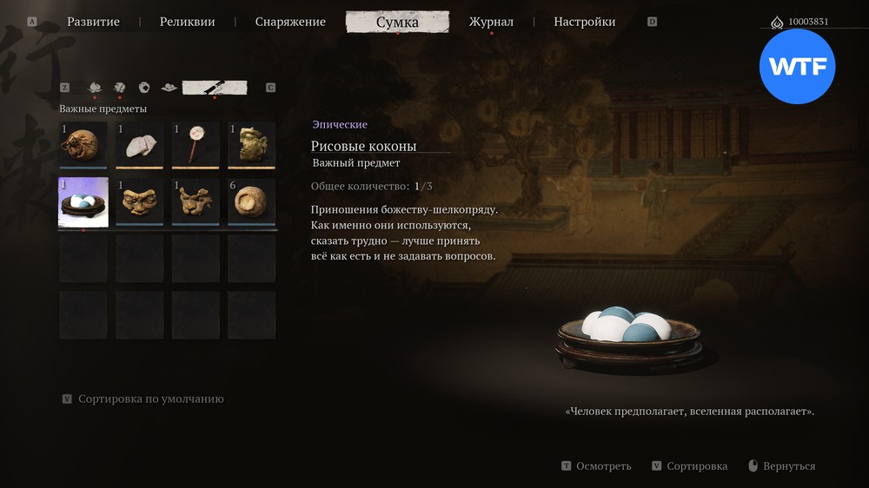Viewport: 869px width, 488px height.
Task: Switch to the Реликвии tab
Action: (188, 22)
